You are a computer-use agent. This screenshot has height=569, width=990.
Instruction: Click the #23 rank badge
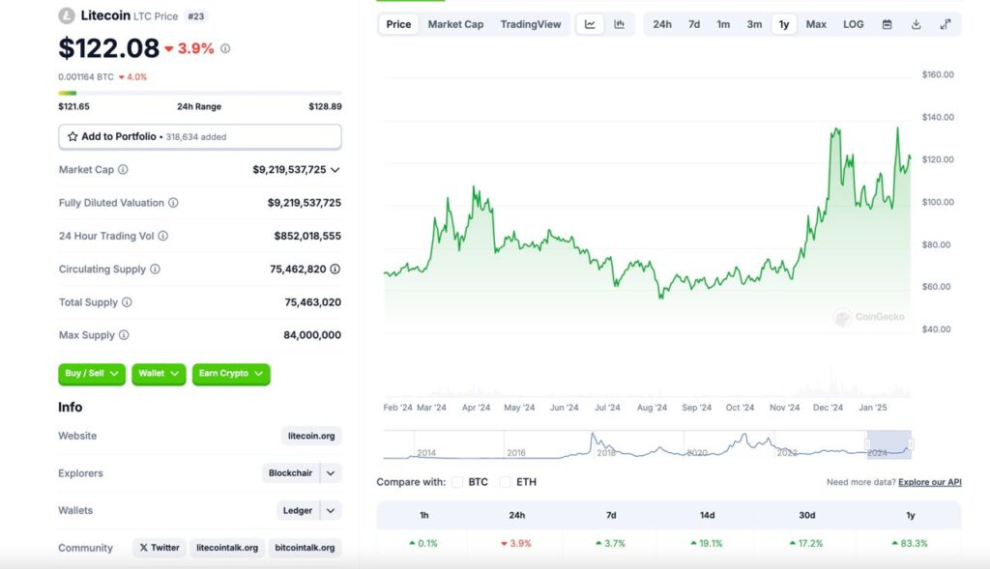coord(195,16)
